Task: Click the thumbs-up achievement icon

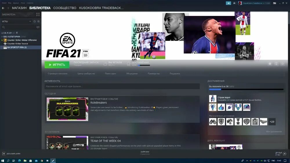Action: tap(221, 107)
